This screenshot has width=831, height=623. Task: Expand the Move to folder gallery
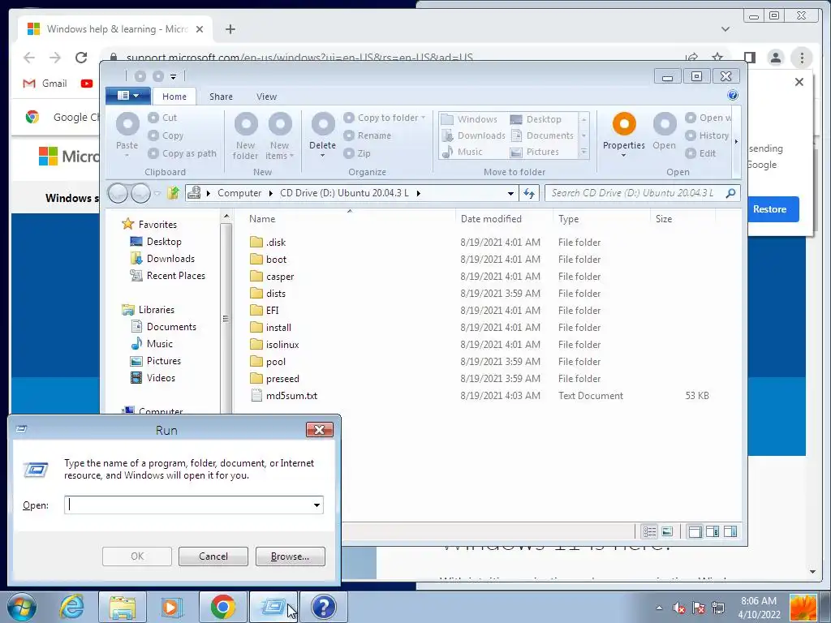click(583, 152)
